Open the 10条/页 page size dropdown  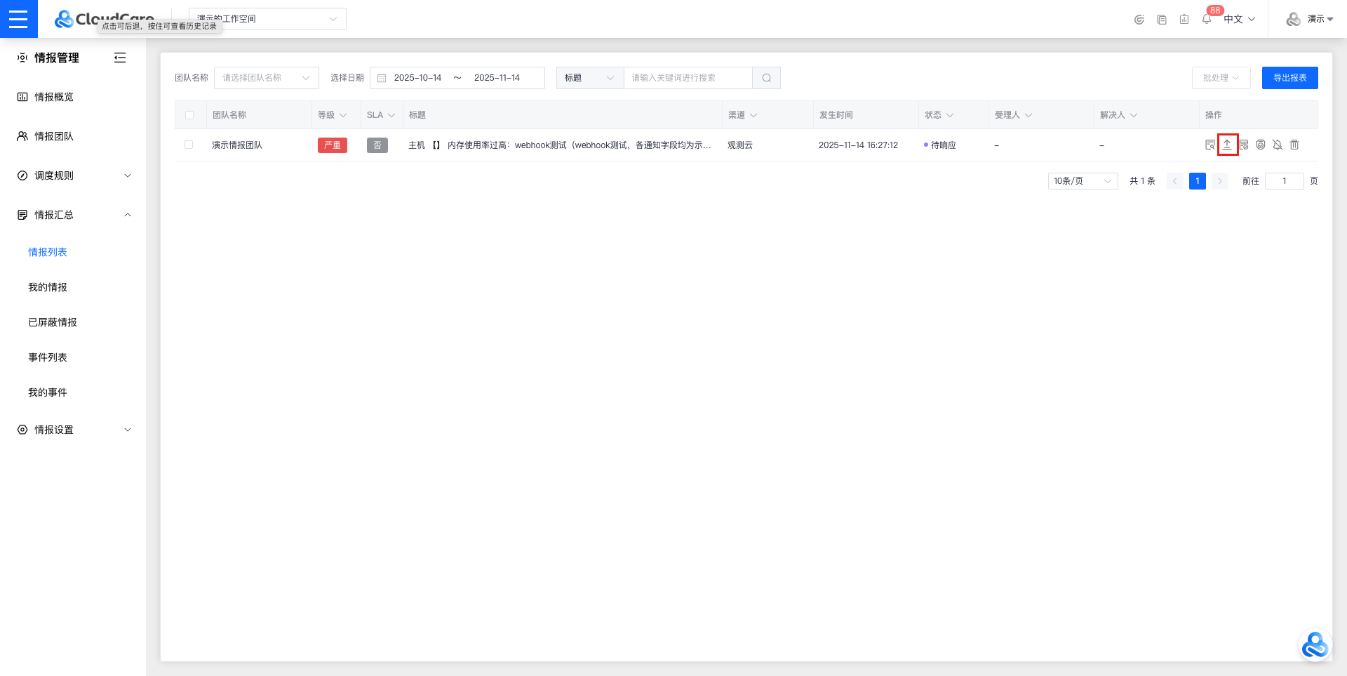tap(1082, 181)
